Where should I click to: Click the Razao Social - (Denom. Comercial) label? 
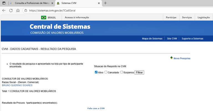[20, 82]
